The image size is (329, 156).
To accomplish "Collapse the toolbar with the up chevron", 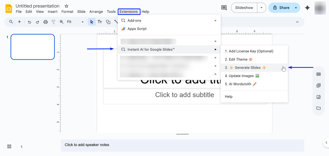I will [297, 22].
